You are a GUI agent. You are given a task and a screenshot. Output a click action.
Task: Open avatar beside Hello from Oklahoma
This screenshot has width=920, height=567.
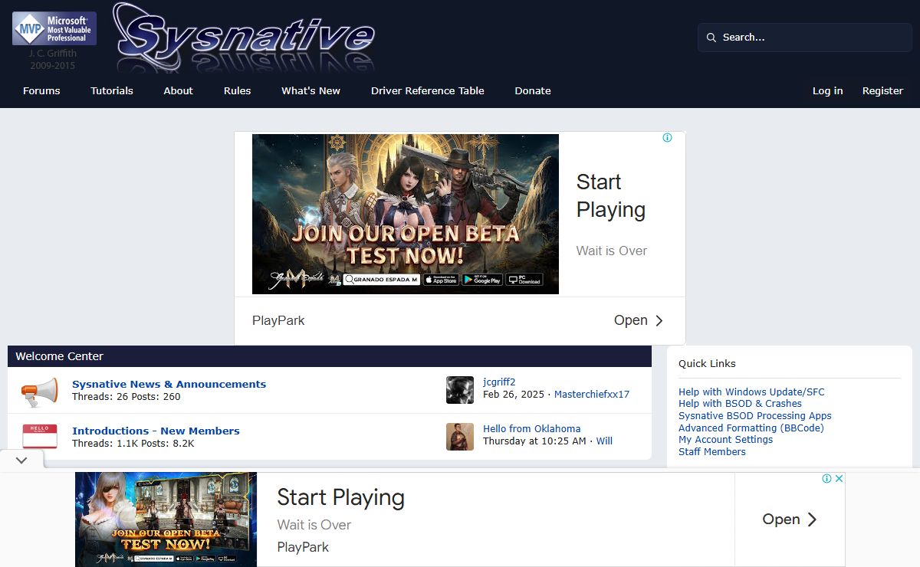coord(460,437)
